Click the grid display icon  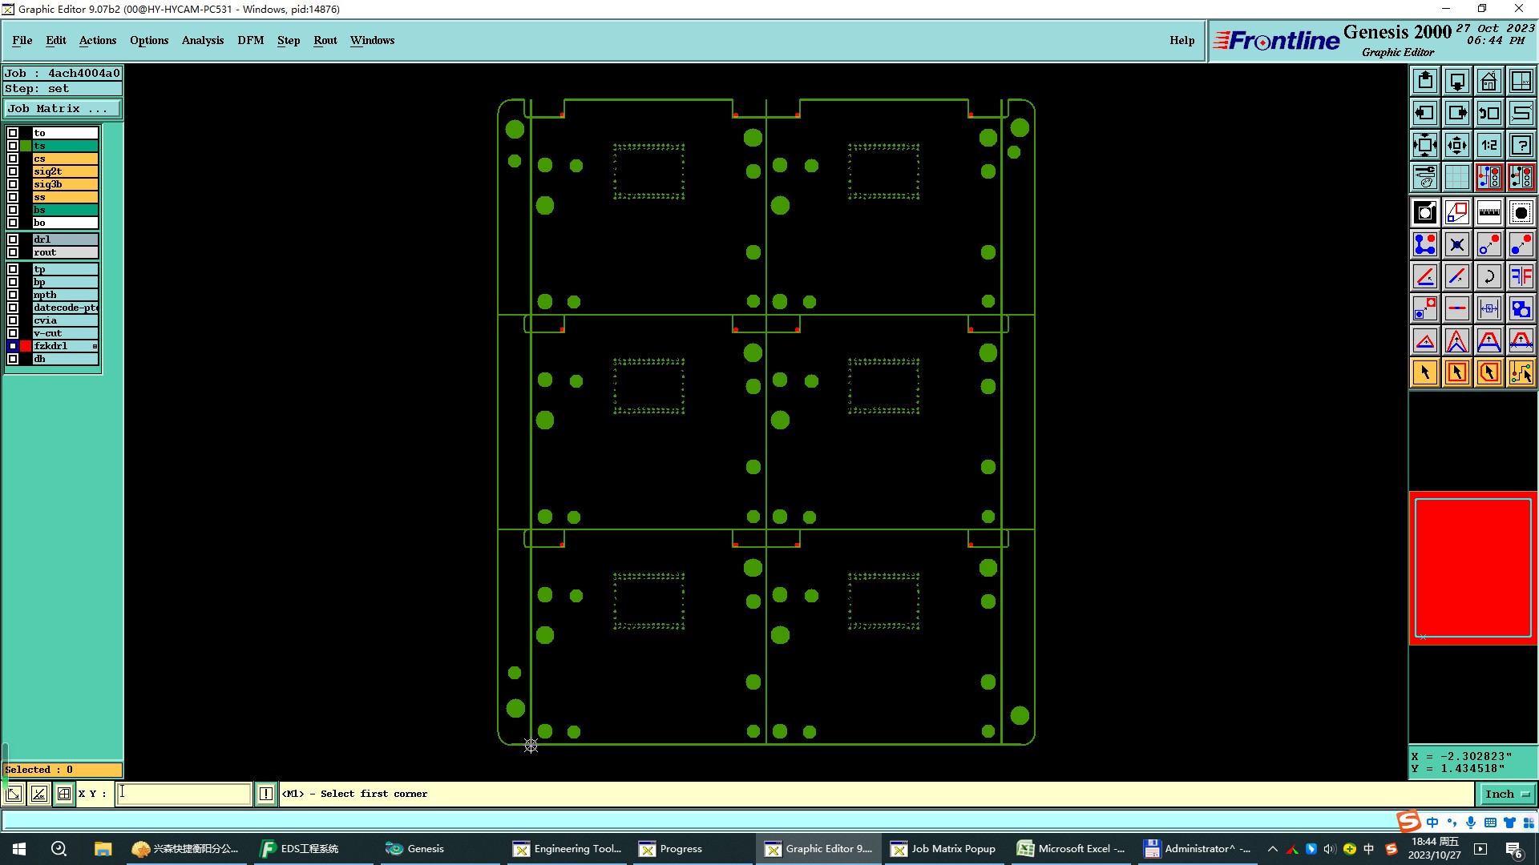(1456, 177)
